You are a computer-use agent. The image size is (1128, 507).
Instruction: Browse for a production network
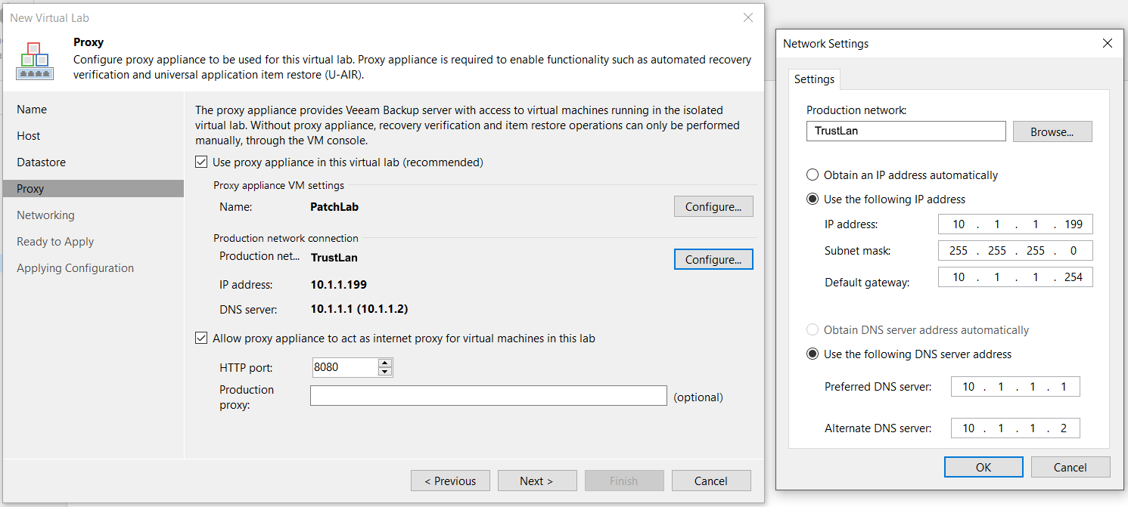tap(1052, 131)
